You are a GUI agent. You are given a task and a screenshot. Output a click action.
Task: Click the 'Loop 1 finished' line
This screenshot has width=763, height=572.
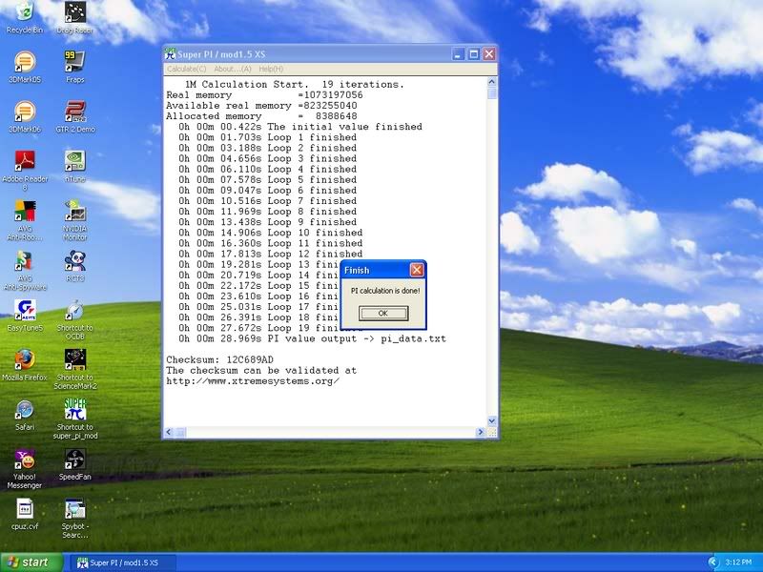267,137
